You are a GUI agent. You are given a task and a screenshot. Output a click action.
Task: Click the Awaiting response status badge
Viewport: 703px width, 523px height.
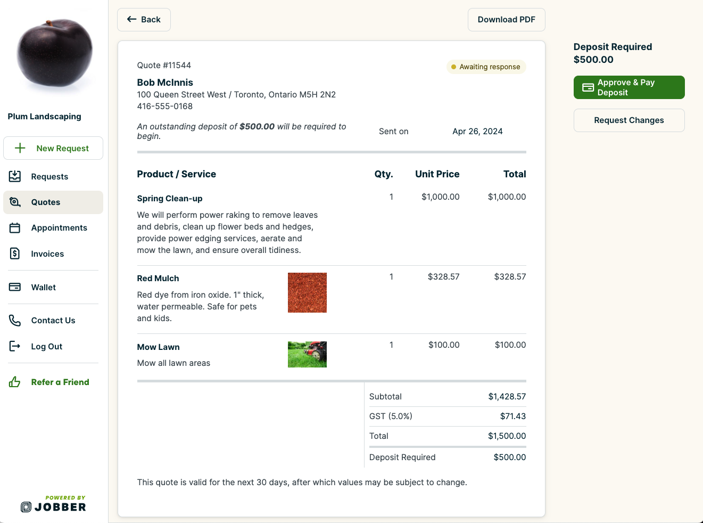[486, 67]
